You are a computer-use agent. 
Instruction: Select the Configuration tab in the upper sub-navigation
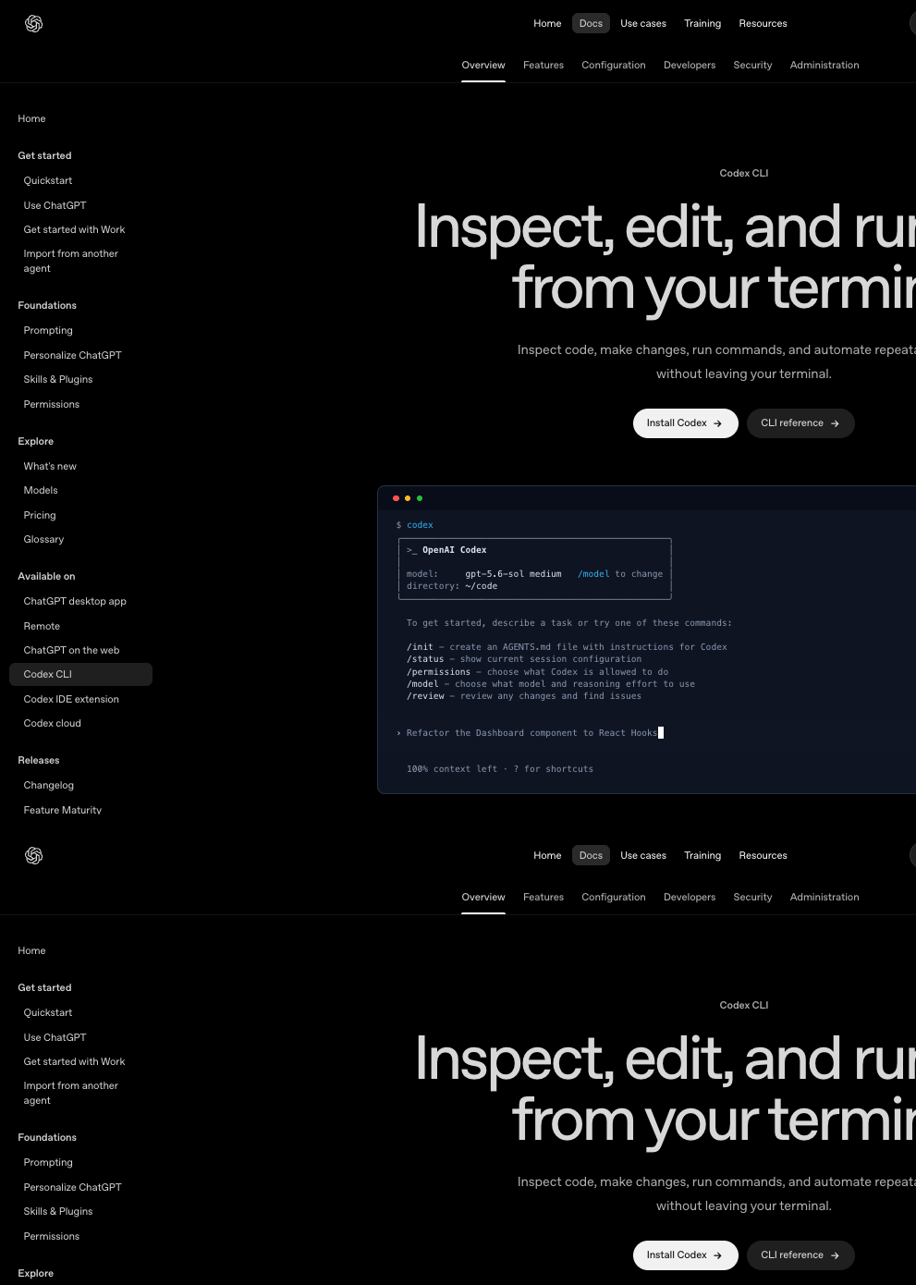pos(614,65)
